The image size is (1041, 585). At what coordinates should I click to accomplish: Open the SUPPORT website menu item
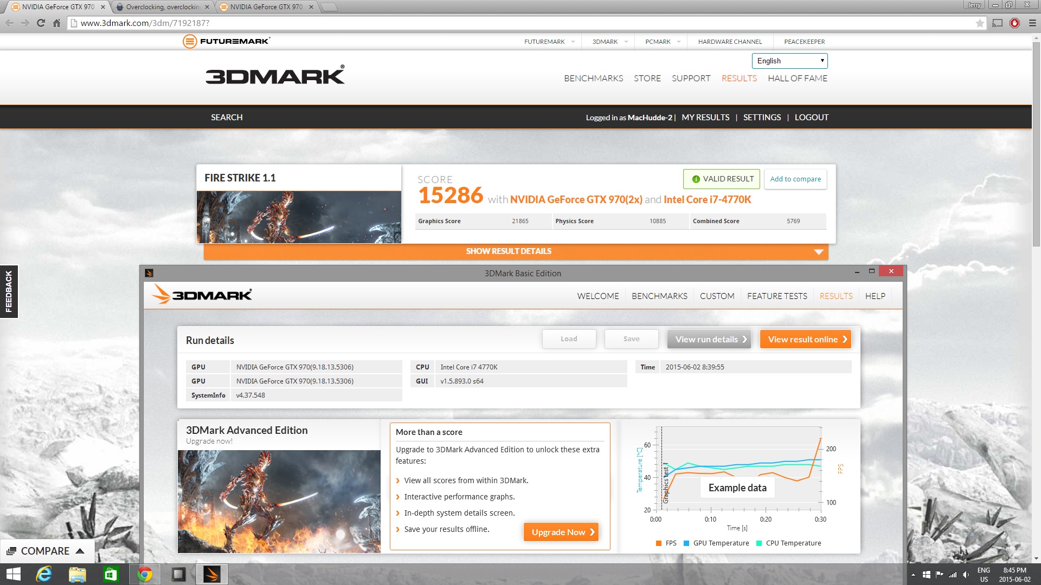pyautogui.click(x=691, y=78)
